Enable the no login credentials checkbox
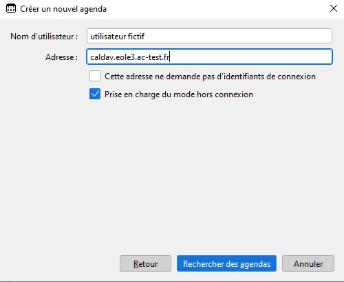Screen dimensions: 344x282 point(95,76)
